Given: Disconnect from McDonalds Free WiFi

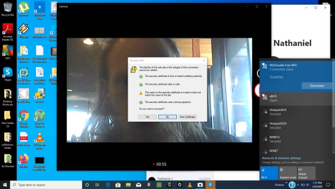Looking at the screenshot, I should coord(317,86).
